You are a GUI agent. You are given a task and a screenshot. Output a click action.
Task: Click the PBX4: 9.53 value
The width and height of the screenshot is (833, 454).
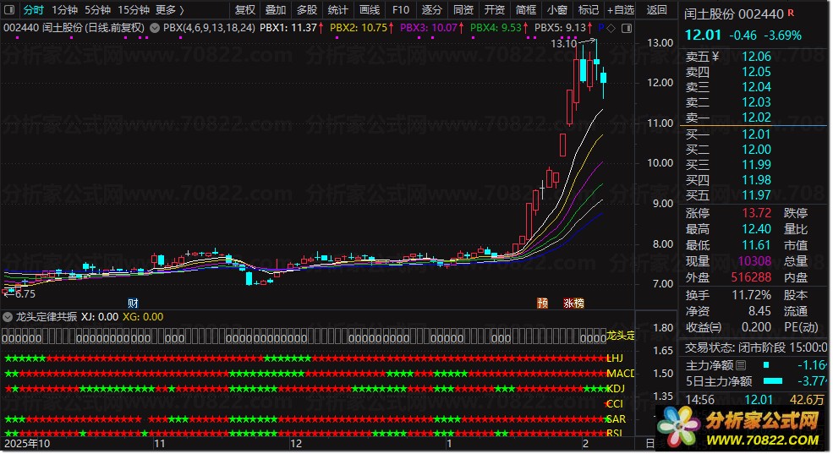(496, 28)
